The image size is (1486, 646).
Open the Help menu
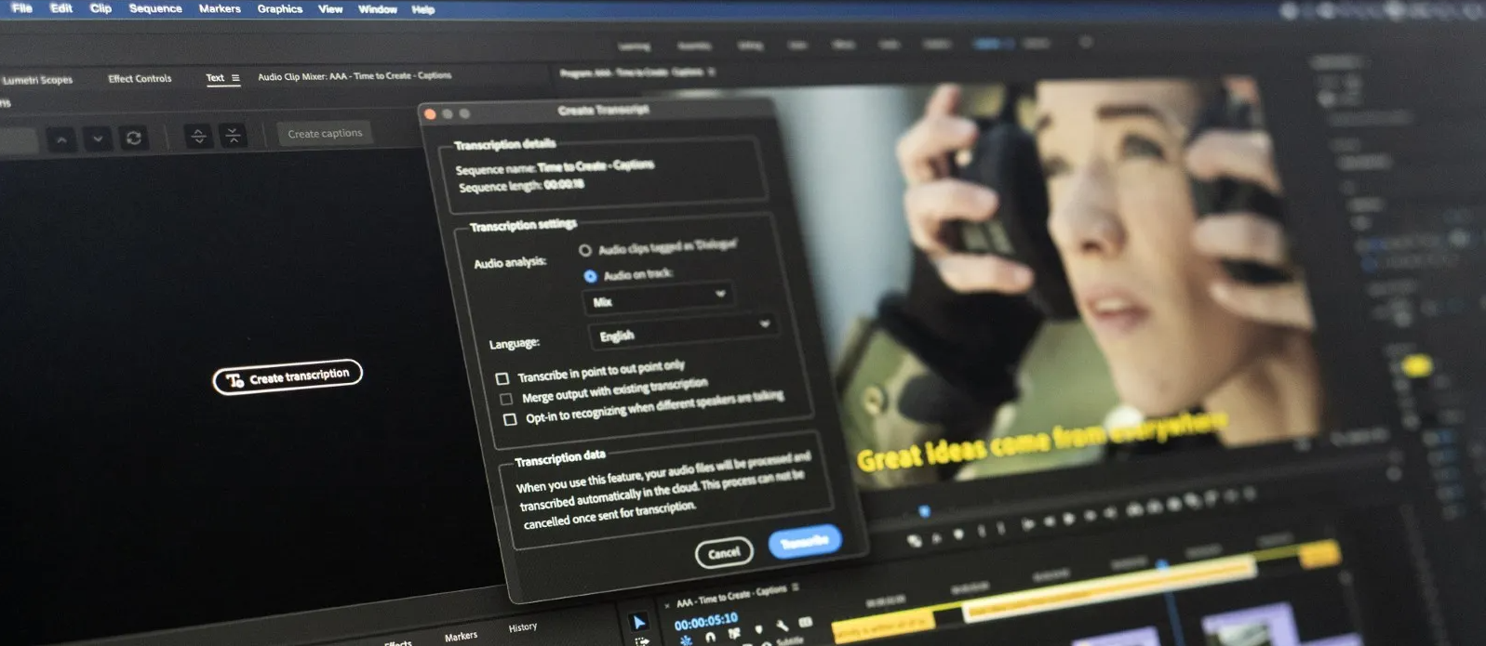tap(423, 9)
